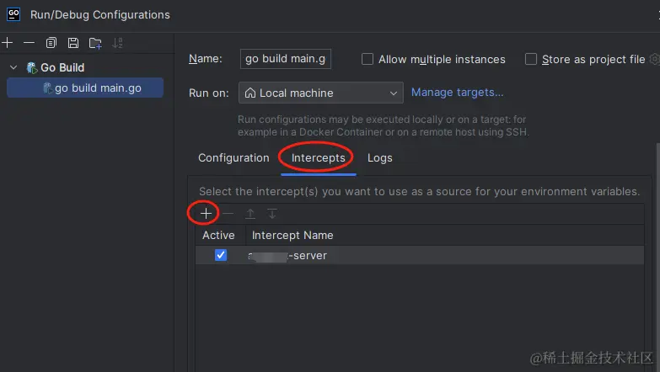
Task: Enable Allow multiple instances checkbox
Action: (368, 59)
